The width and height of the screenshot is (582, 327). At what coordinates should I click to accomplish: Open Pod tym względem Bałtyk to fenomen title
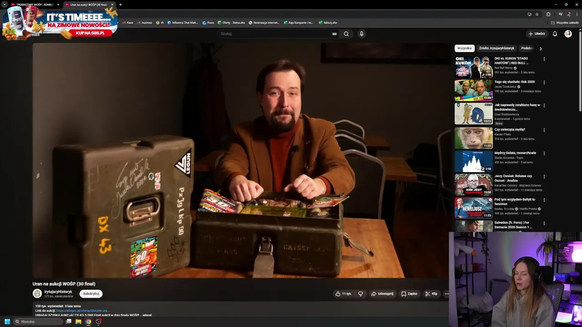coord(515,202)
